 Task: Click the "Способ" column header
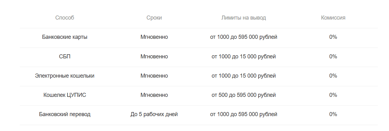pyautogui.click(x=65, y=18)
